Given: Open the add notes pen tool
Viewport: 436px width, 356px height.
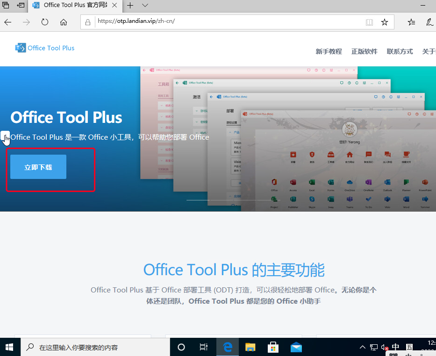Looking at the screenshot, I should tap(429, 22).
